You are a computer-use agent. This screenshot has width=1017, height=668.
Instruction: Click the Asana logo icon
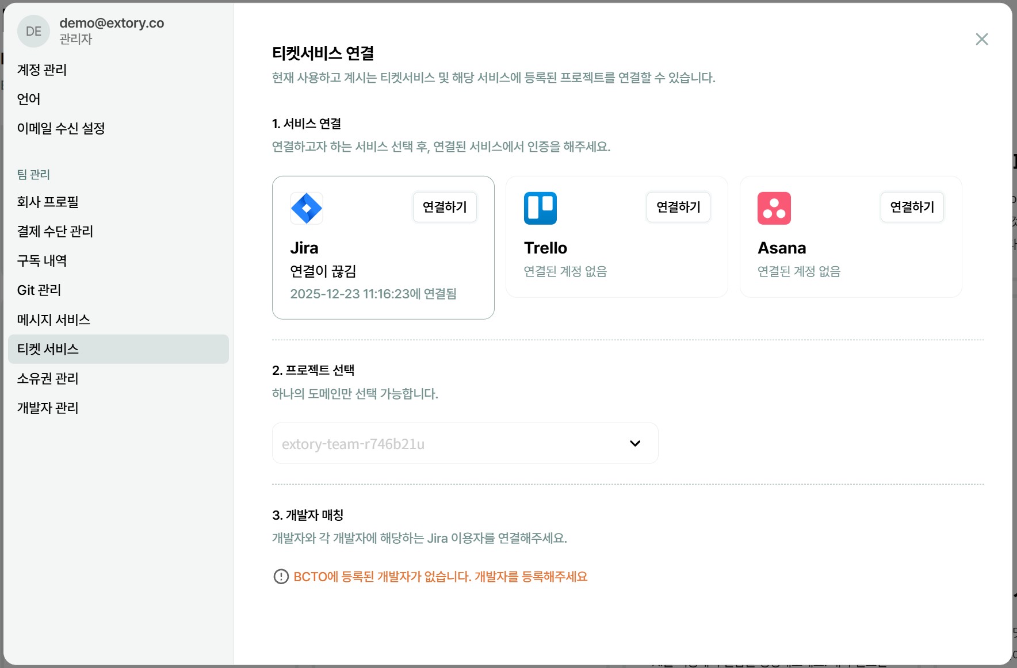[774, 208]
